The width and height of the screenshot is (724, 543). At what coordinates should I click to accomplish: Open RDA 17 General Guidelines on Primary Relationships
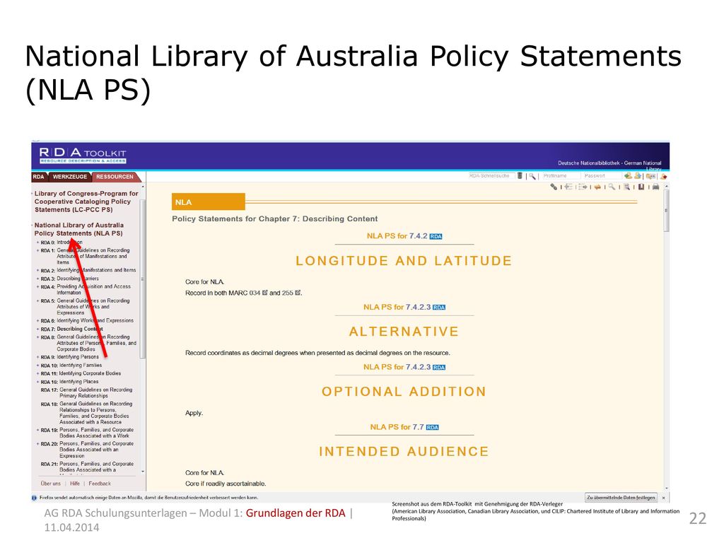point(86,393)
